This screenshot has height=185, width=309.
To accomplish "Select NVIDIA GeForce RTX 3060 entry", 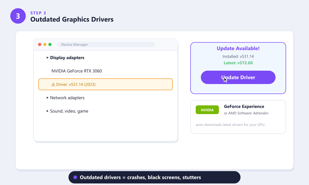I will 77,71.
